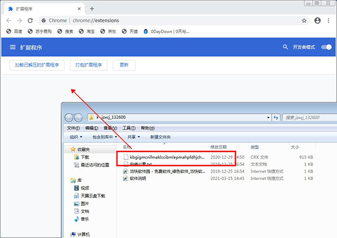The width and height of the screenshot is (337, 238).
Task: Expand the 组织 dropdown
Action: (x=76, y=137)
